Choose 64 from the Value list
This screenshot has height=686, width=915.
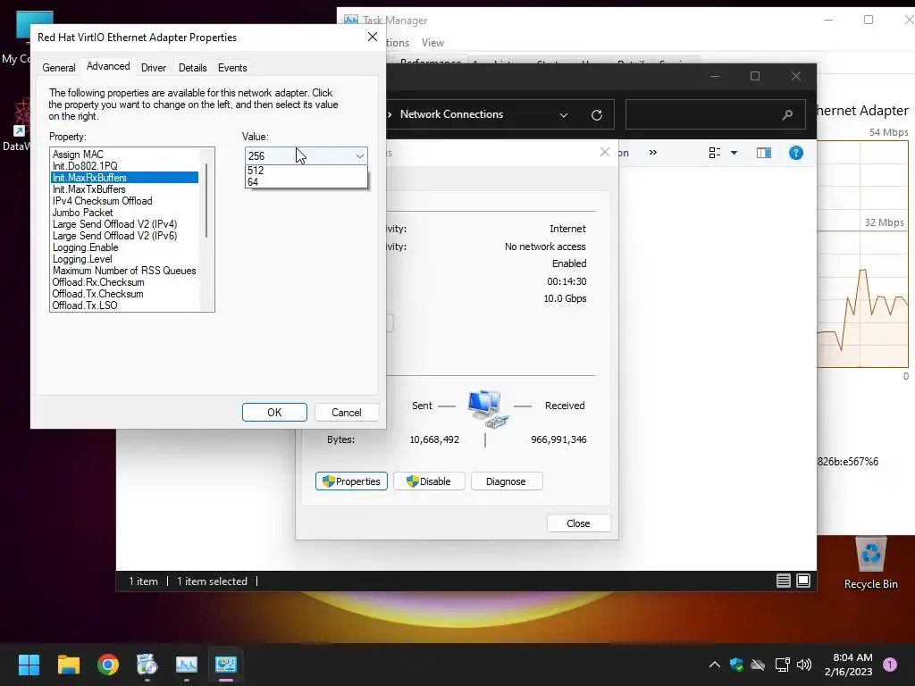[x=306, y=182]
